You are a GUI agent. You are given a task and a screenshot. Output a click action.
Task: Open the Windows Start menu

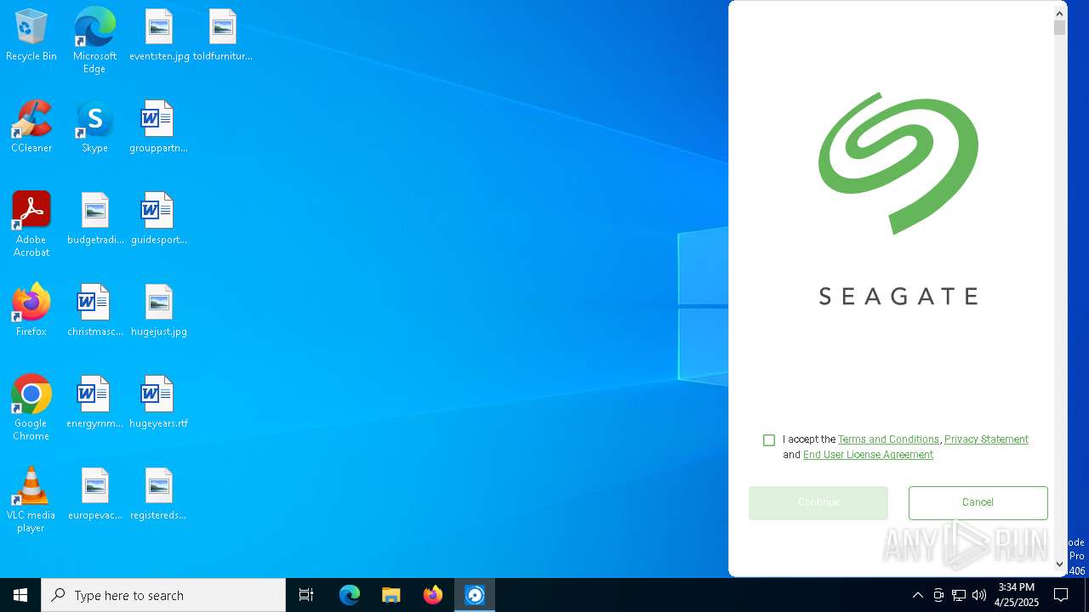(x=20, y=595)
